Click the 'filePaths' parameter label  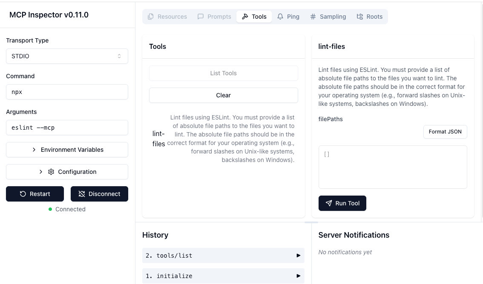(x=331, y=119)
